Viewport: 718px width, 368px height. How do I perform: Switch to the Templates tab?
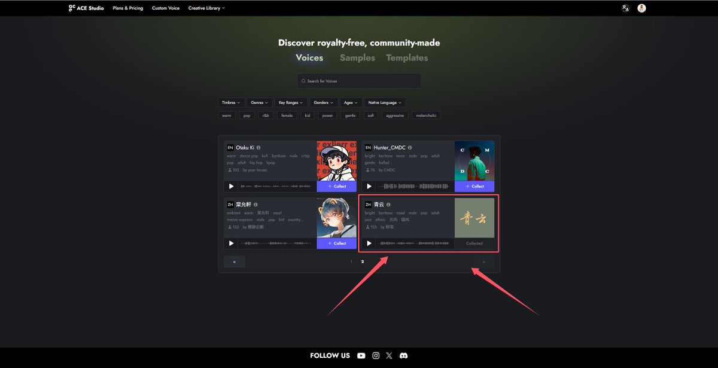(x=407, y=58)
